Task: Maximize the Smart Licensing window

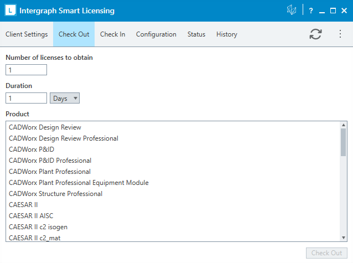Action: (x=333, y=11)
